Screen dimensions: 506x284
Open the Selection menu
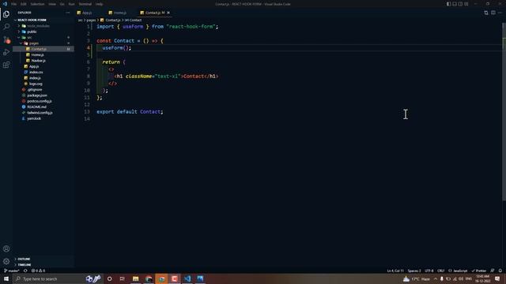pos(37,4)
